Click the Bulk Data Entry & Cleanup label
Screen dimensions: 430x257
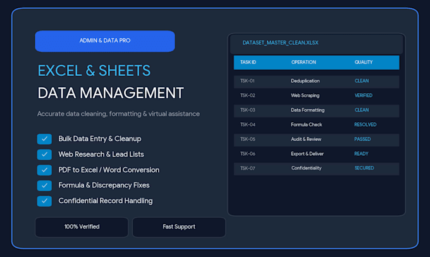coord(100,139)
